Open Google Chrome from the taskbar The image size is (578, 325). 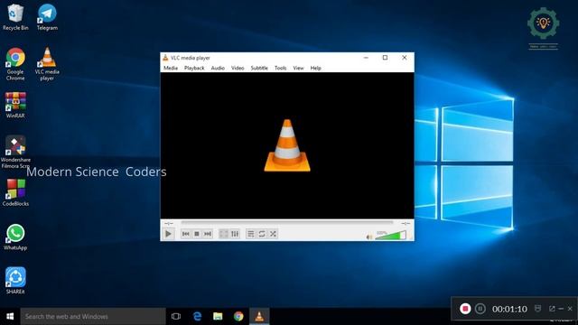[238, 316]
